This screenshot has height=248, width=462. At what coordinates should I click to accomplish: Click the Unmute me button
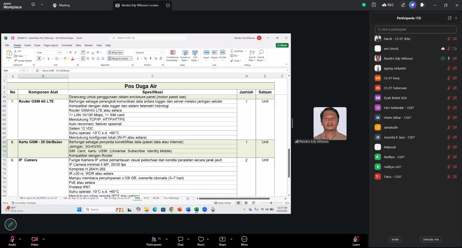pyautogui.click(x=431, y=239)
